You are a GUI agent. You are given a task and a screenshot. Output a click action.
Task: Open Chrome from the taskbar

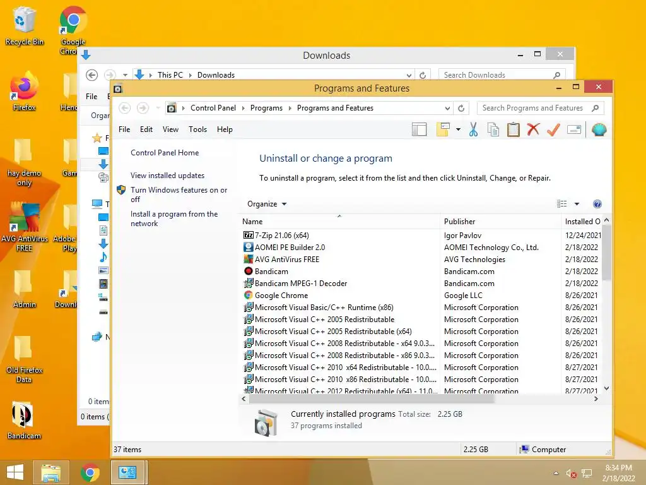coord(90,472)
